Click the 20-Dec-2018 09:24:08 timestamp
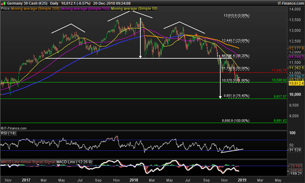This screenshot has width=305, height=183. click(x=112, y=3)
